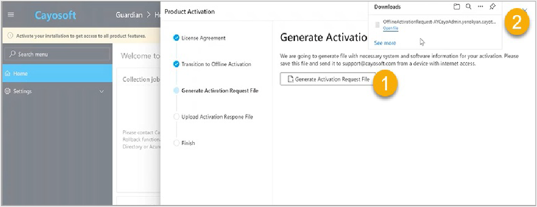Image resolution: width=537 pixels, height=207 pixels.
Task: Pin the Downloads panel
Action: point(493,7)
